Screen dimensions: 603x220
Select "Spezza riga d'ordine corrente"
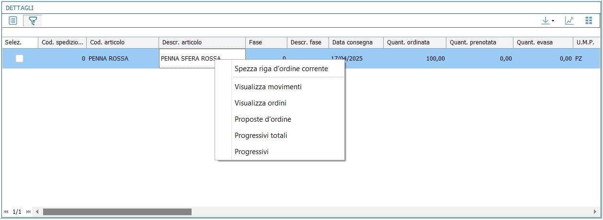(281, 69)
